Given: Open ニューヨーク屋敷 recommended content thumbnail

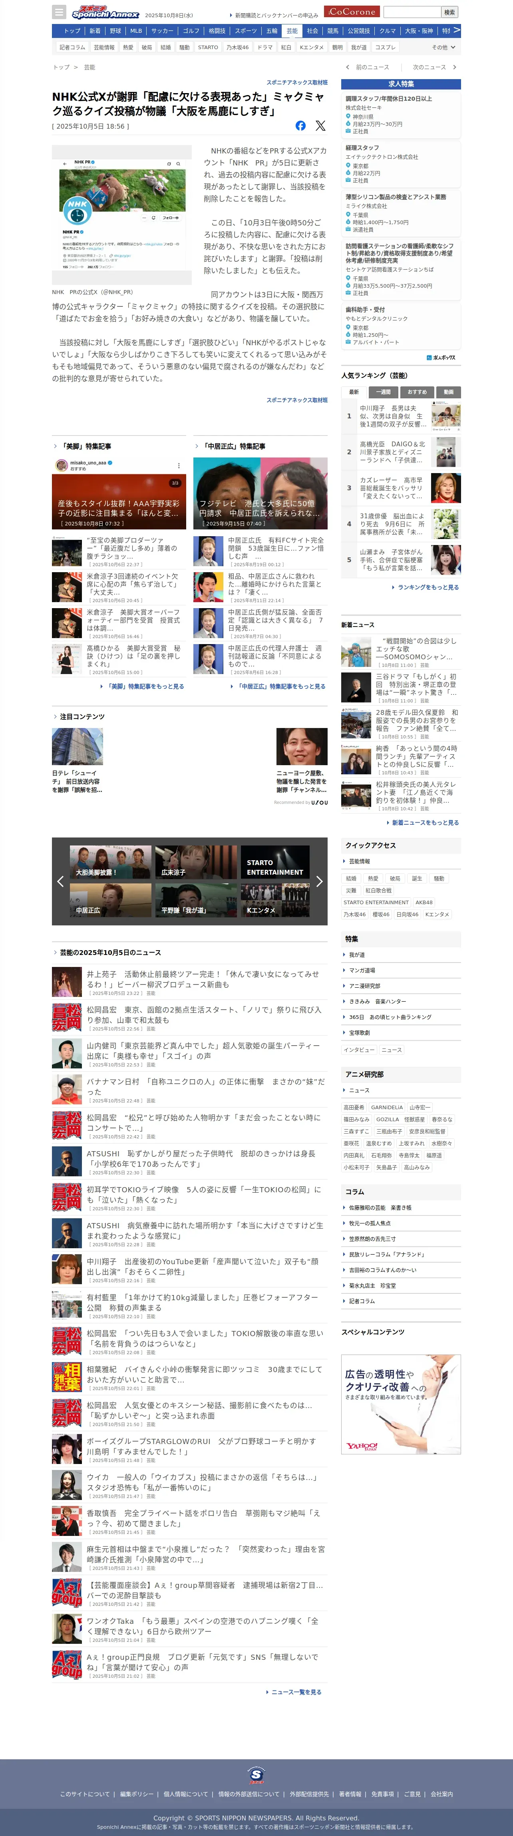Looking at the screenshot, I should click(x=301, y=746).
